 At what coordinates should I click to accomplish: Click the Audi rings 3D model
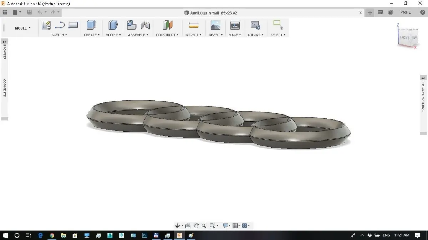(x=218, y=124)
